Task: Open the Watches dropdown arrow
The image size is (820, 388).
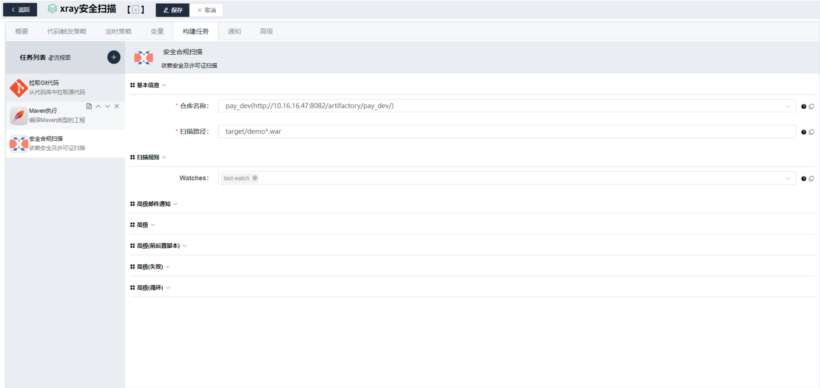Action: tap(788, 178)
